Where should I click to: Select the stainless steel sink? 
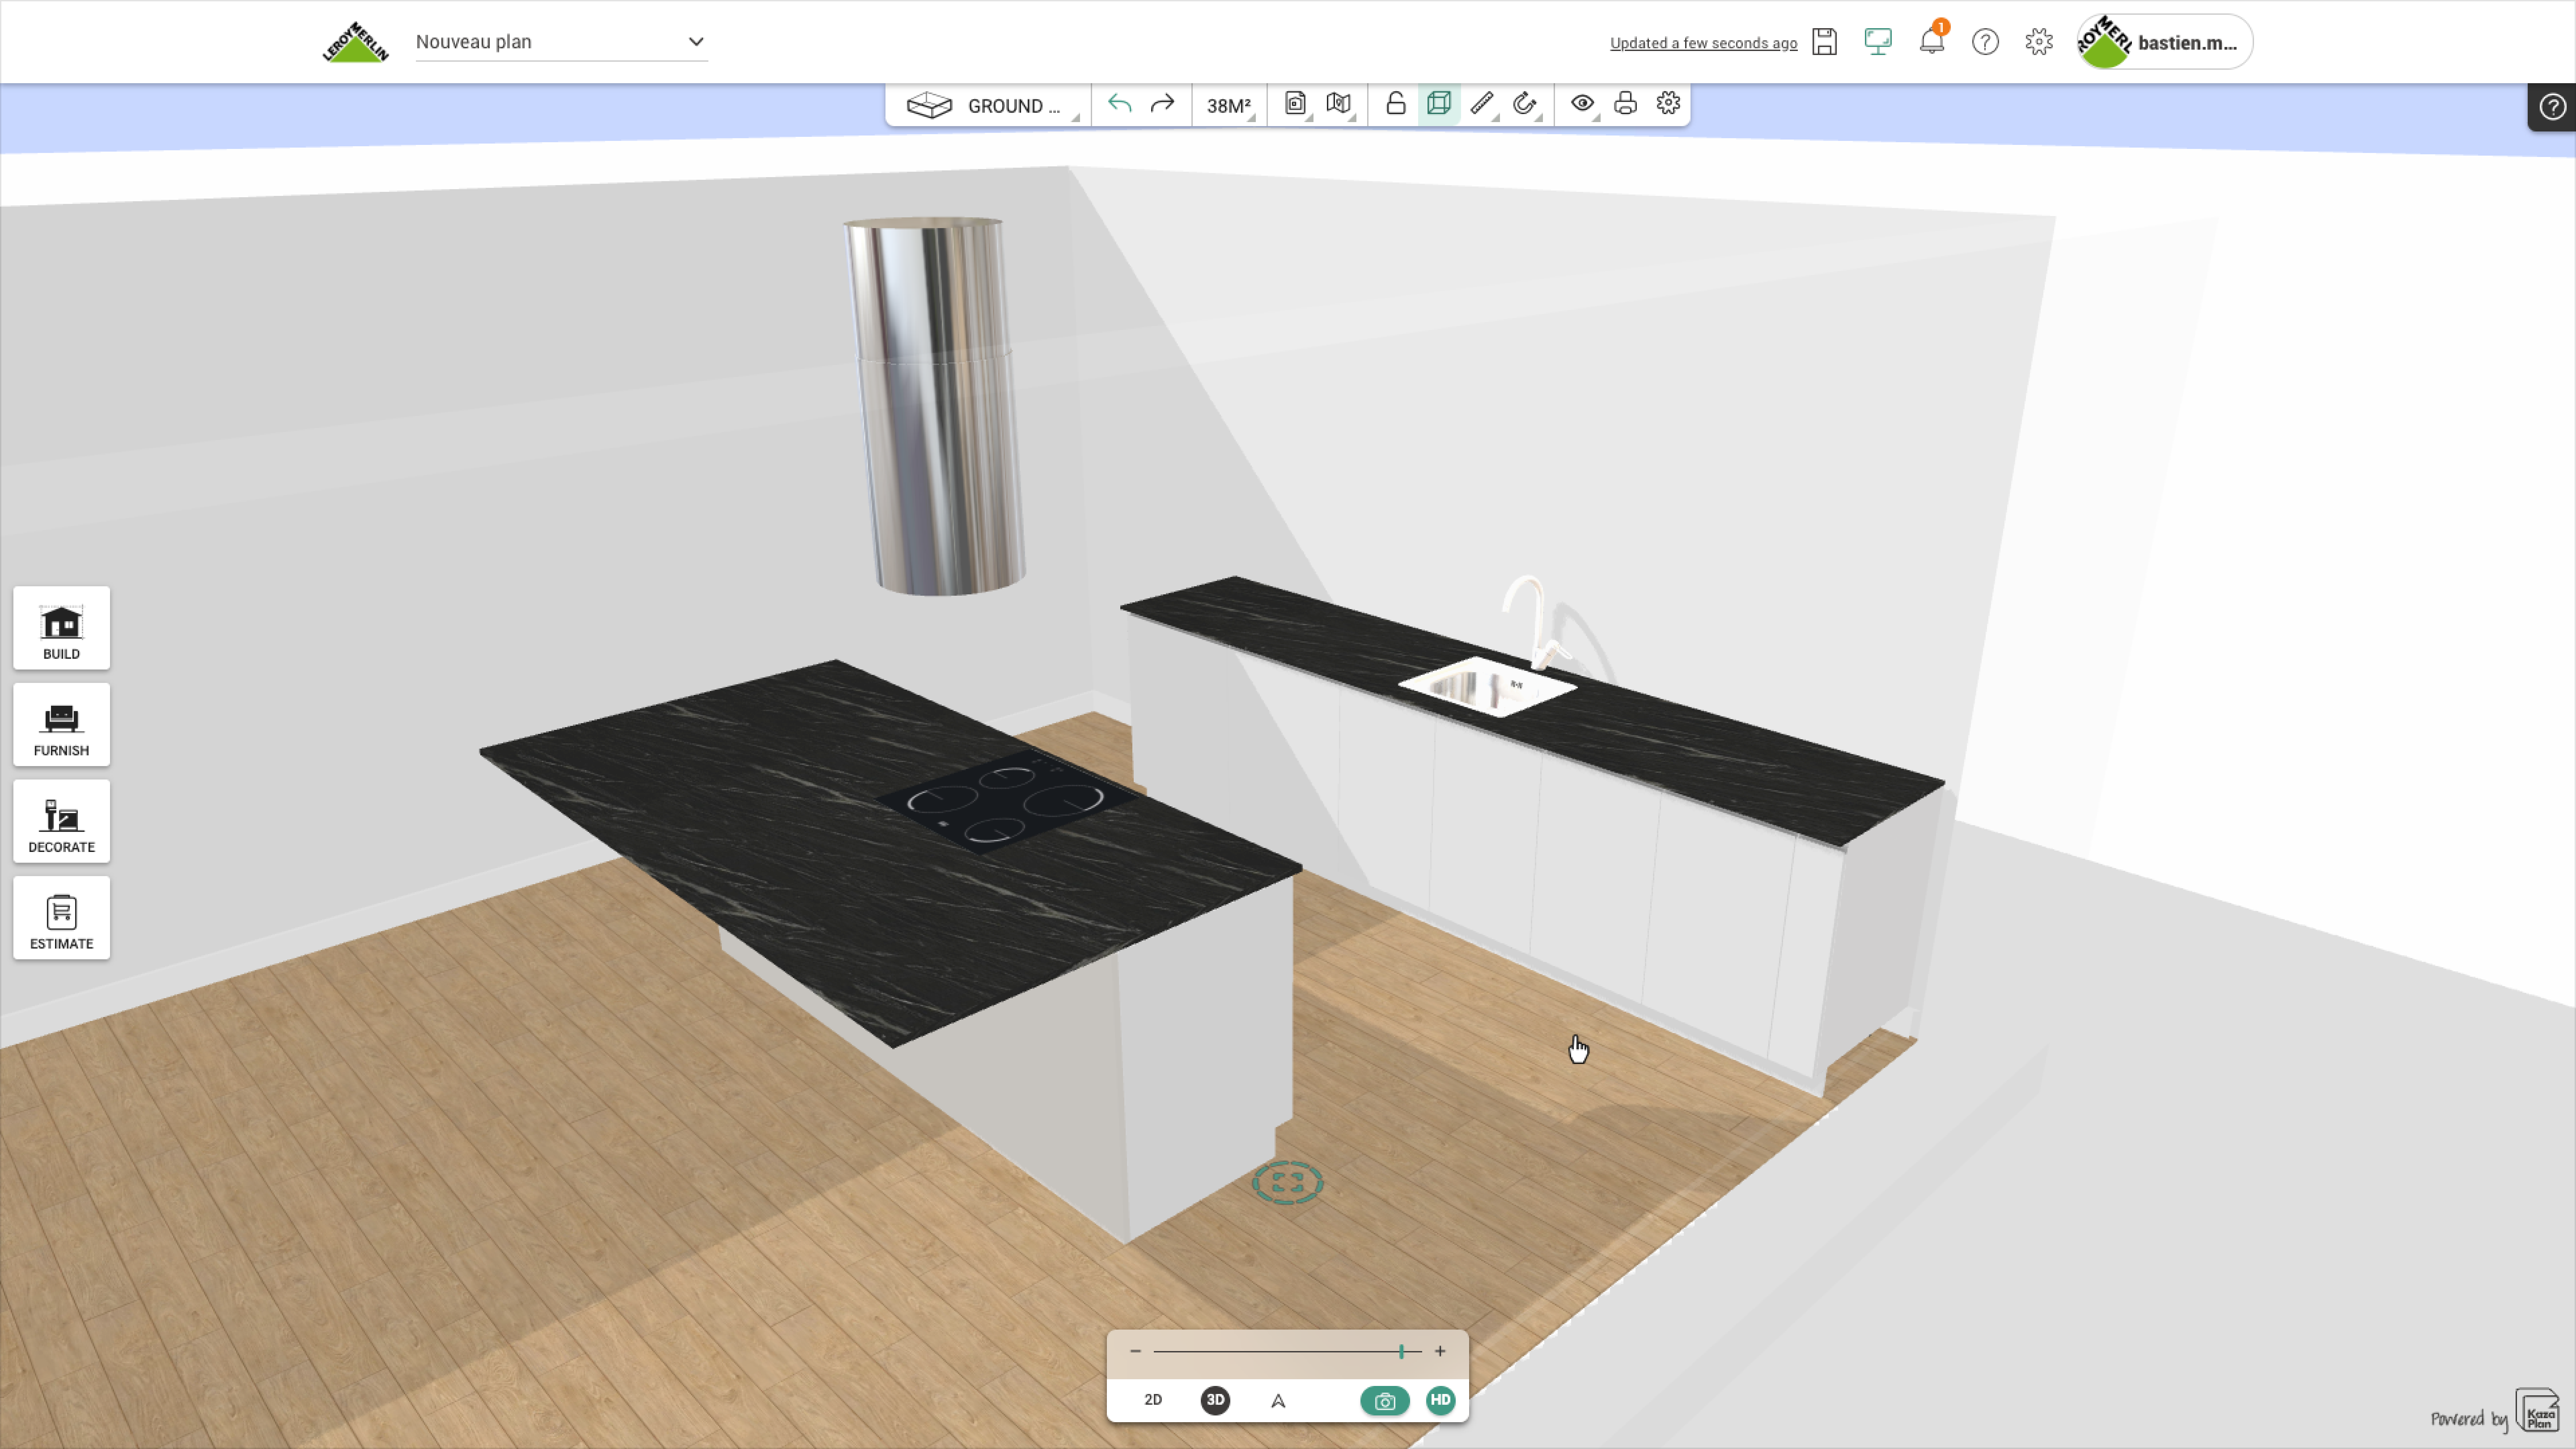click(1487, 687)
